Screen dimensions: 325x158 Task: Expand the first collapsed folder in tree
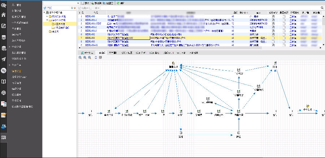[46, 17]
